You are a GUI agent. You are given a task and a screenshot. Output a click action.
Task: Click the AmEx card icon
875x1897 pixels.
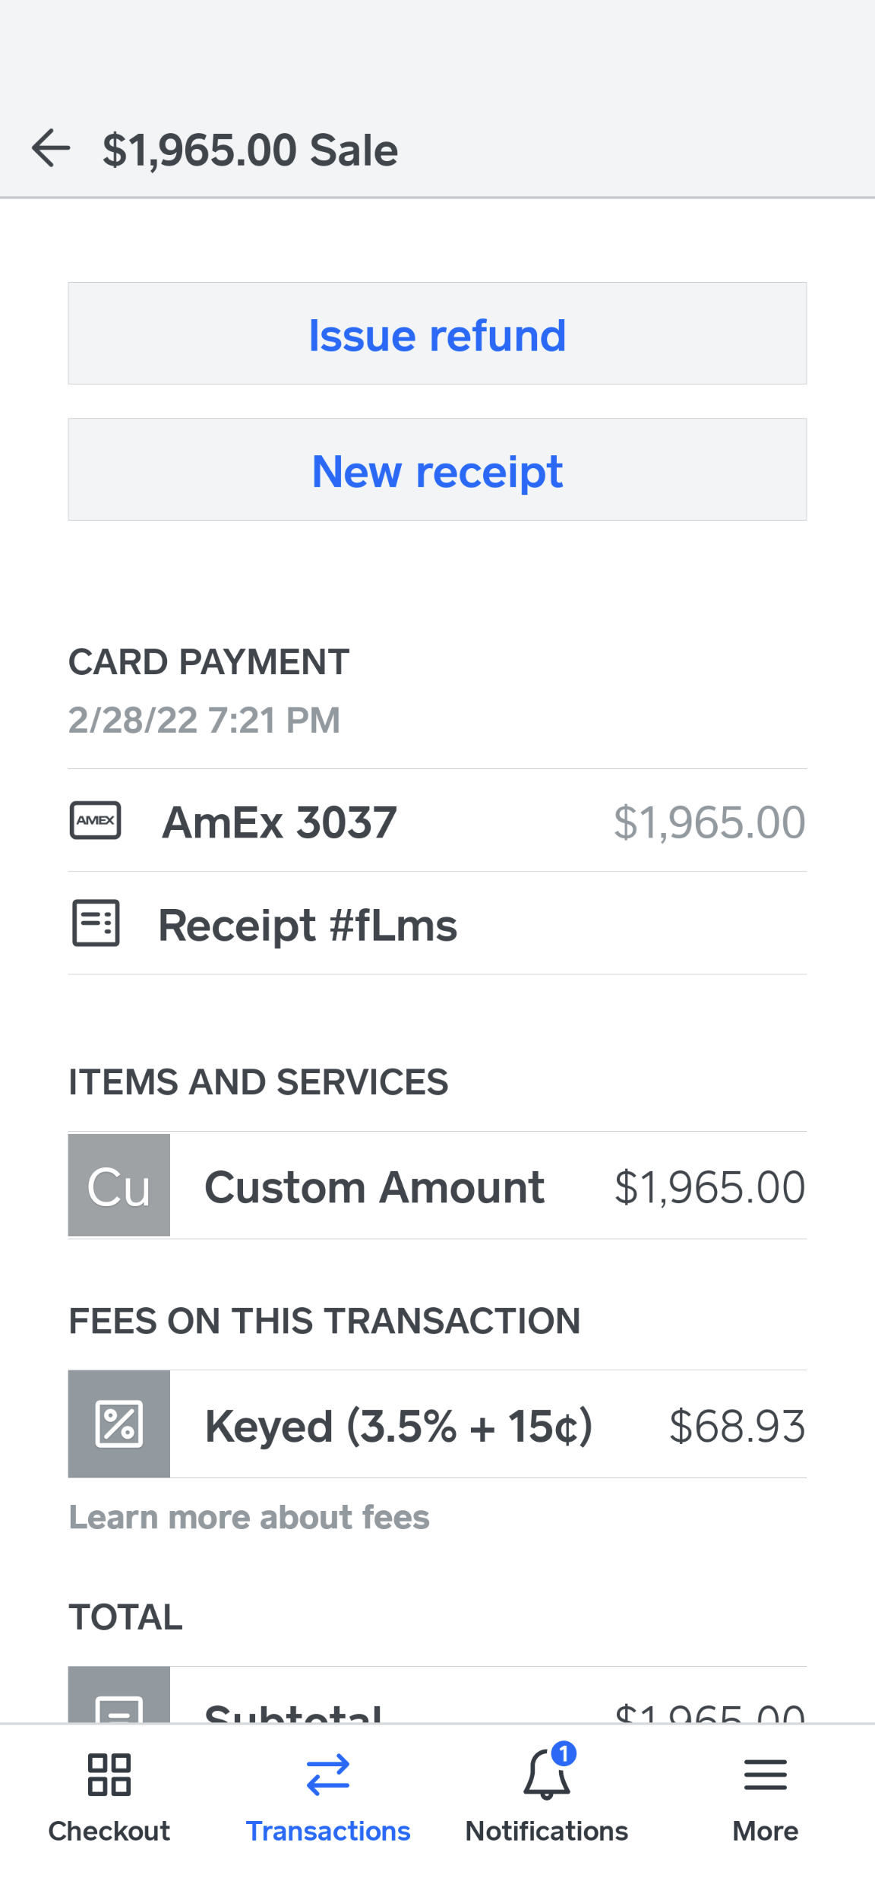tap(96, 821)
